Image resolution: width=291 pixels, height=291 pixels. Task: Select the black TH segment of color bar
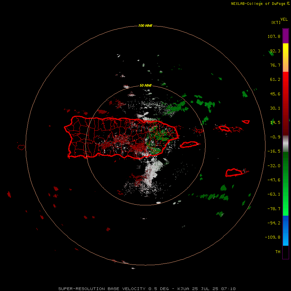(x=286, y=252)
